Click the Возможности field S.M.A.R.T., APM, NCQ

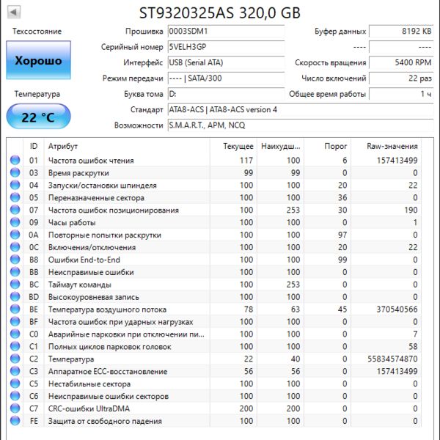pos(301,125)
